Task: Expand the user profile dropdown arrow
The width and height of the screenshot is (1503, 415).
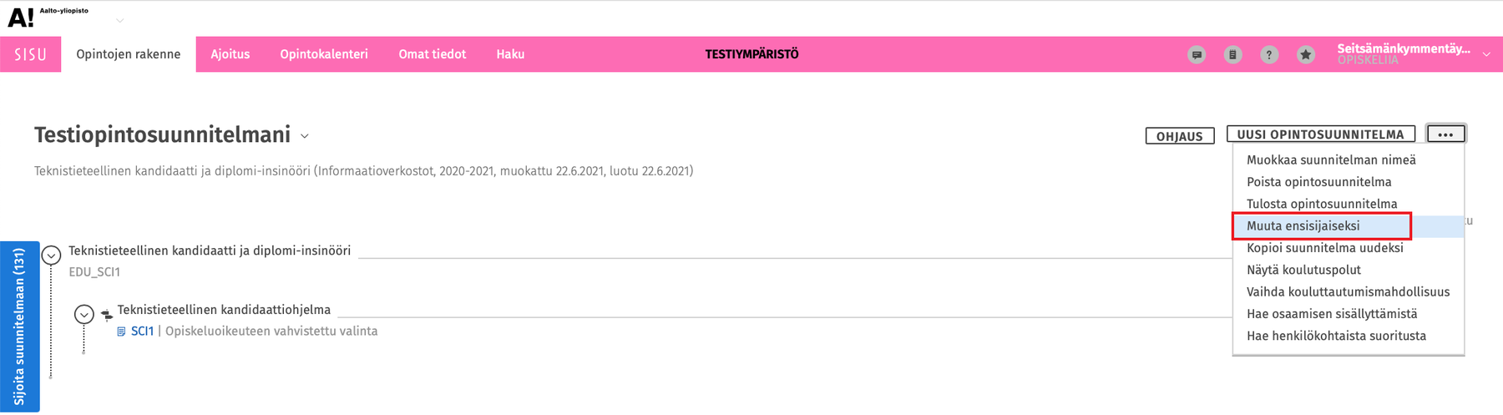Action: click(x=1486, y=55)
